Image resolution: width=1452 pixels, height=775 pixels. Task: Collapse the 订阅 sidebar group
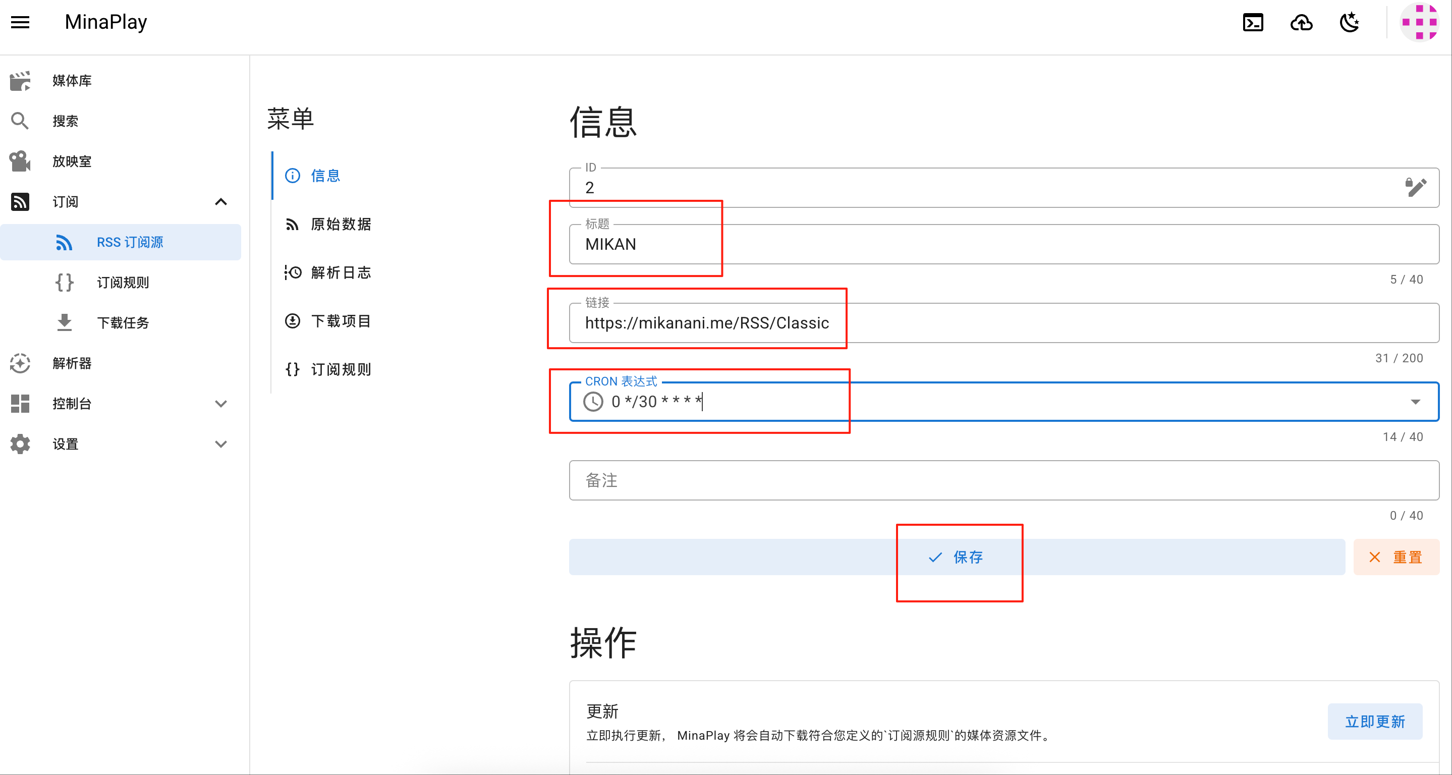(x=221, y=202)
